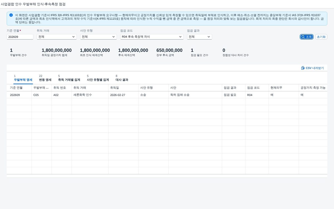
Task: Open the 취득 거래별 집계 tab
Action: [x=69, y=78]
